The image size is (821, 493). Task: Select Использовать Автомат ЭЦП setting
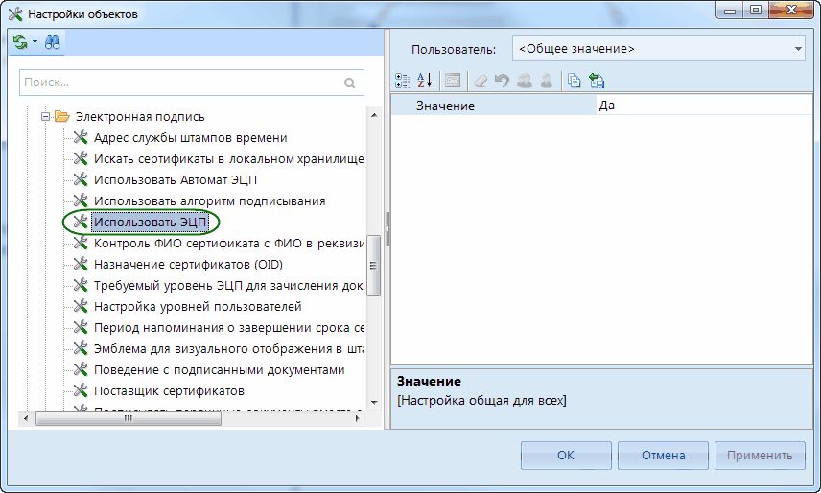175,180
